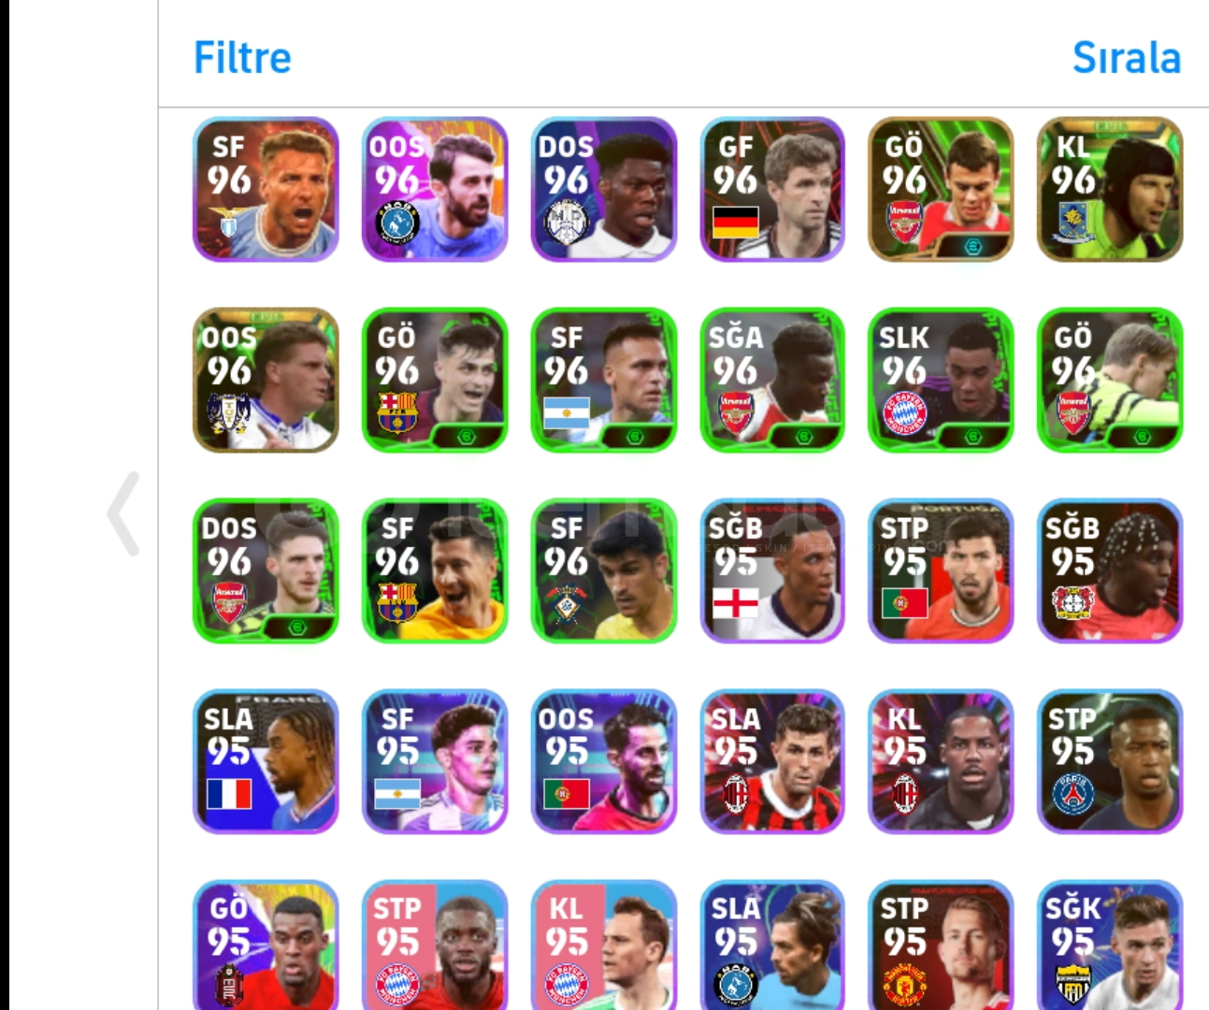1209x1010 pixels.
Task: Open the SĞA 96 Arsenal player card
Action: (772, 380)
